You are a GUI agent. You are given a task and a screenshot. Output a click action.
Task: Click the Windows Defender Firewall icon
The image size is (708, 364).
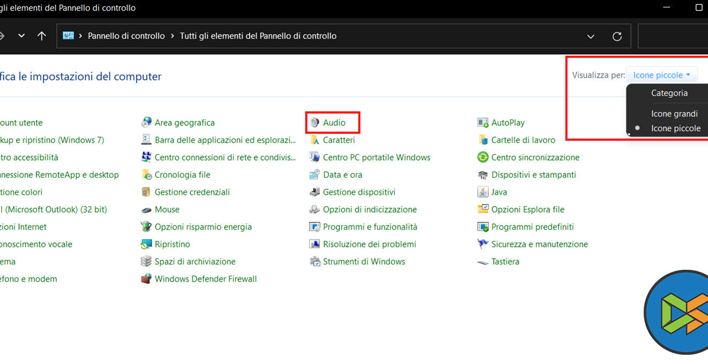click(x=146, y=278)
